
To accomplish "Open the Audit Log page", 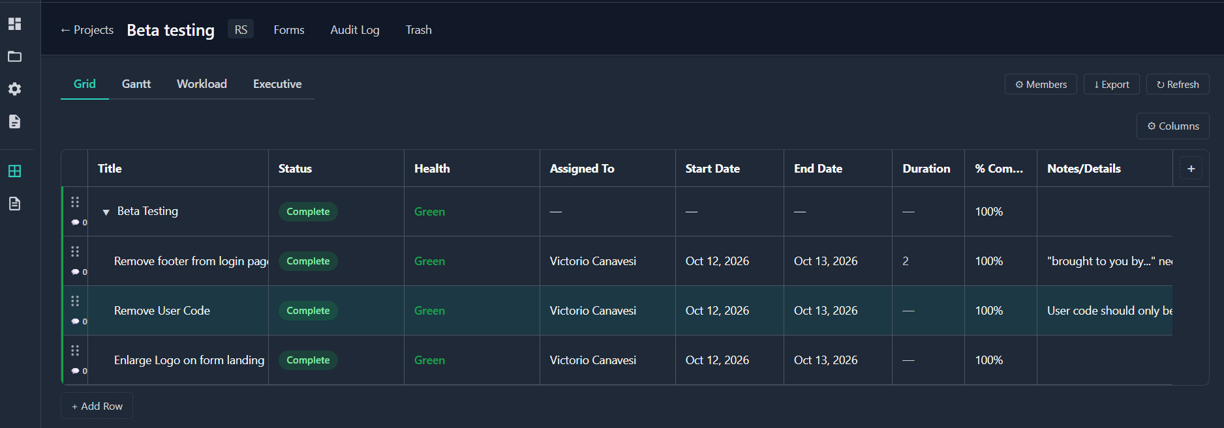I will tap(355, 30).
